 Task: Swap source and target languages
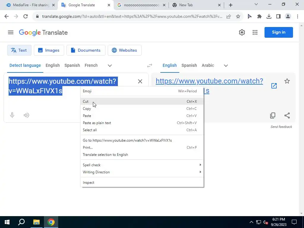tap(150, 66)
